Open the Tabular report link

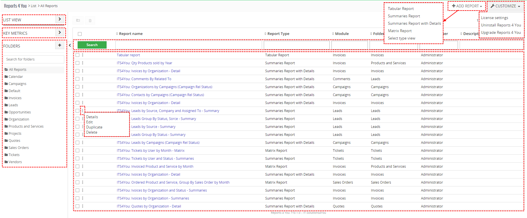pyautogui.click(x=128, y=55)
